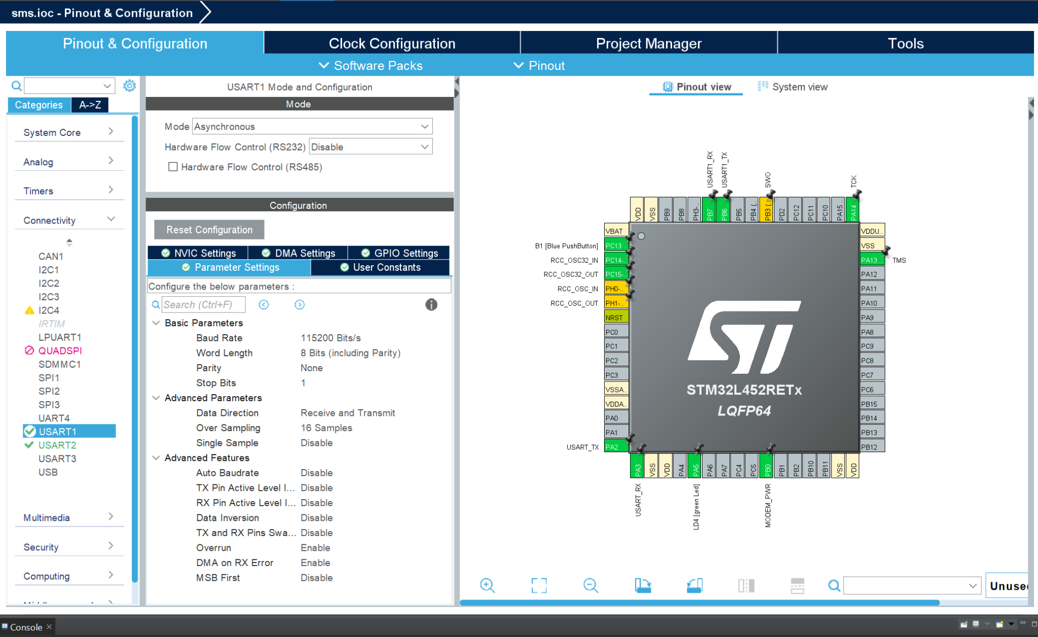Open the User Constants tab
This screenshot has width=1038, height=637.
pos(380,267)
